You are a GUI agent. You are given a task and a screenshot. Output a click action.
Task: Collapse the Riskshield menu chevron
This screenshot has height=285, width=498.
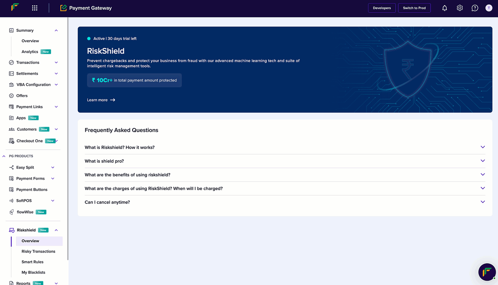[56, 230]
